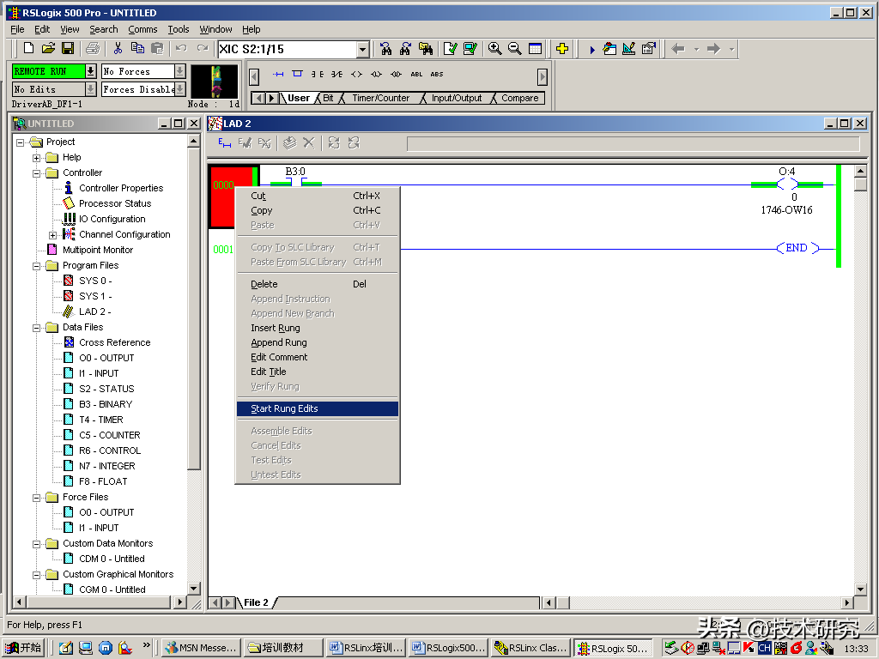879x659 pixels.
Task: Insert a new rung using instruction toolbar icon
Action: point(277,75)
